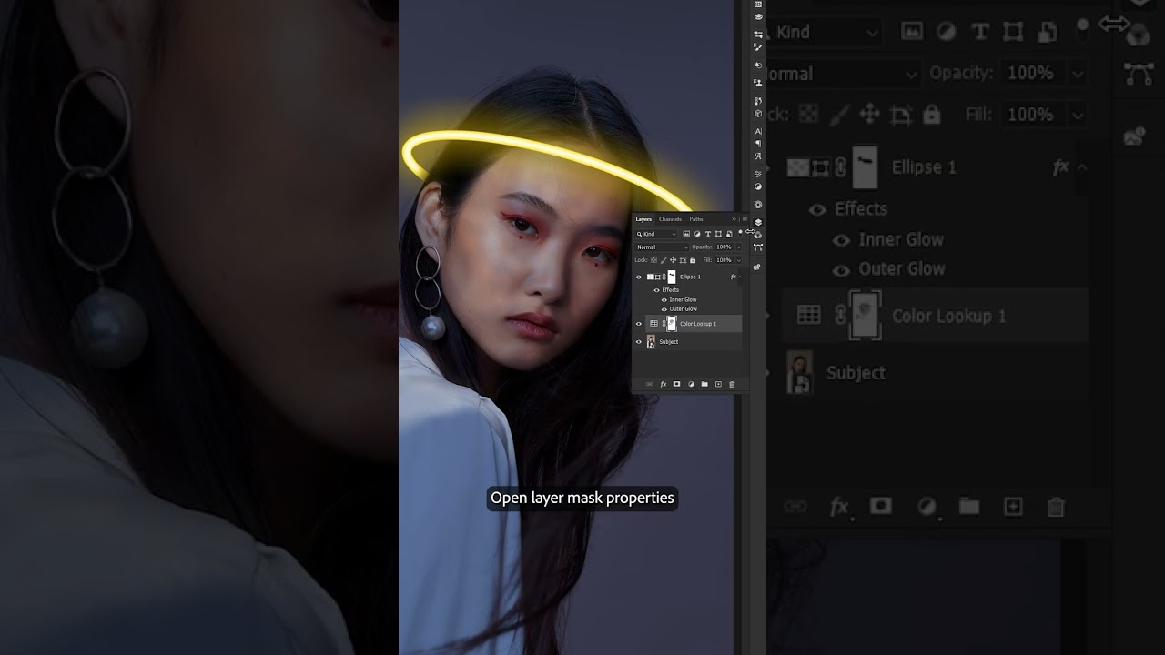
Task: Open the Adjustments half-circle icon in dock
Action: tap(758, 186)
